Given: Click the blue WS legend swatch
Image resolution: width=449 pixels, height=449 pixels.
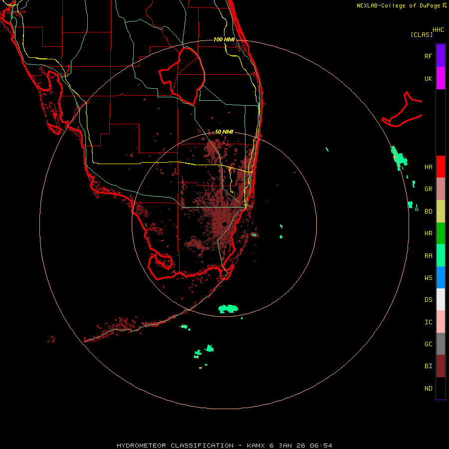Looking at the screenshot, I should (x=441, y=277).
